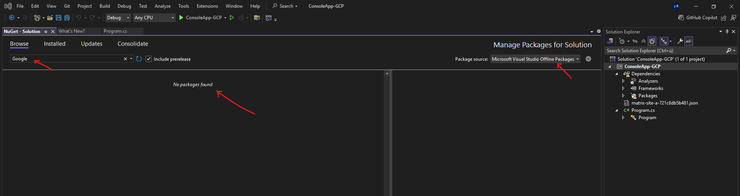Click the find in files folder icon
740x196 pixels.
pos(257,18)
